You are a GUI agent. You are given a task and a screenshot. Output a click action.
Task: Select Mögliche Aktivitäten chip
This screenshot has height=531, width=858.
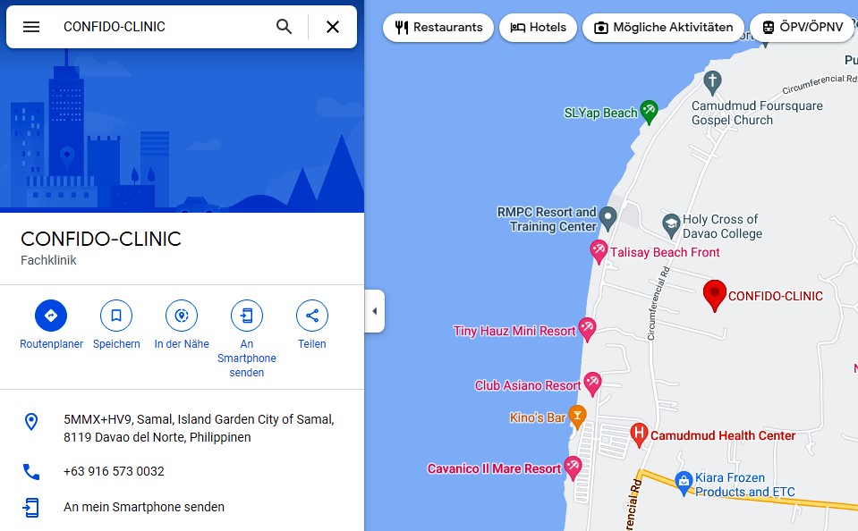(663, 28)
